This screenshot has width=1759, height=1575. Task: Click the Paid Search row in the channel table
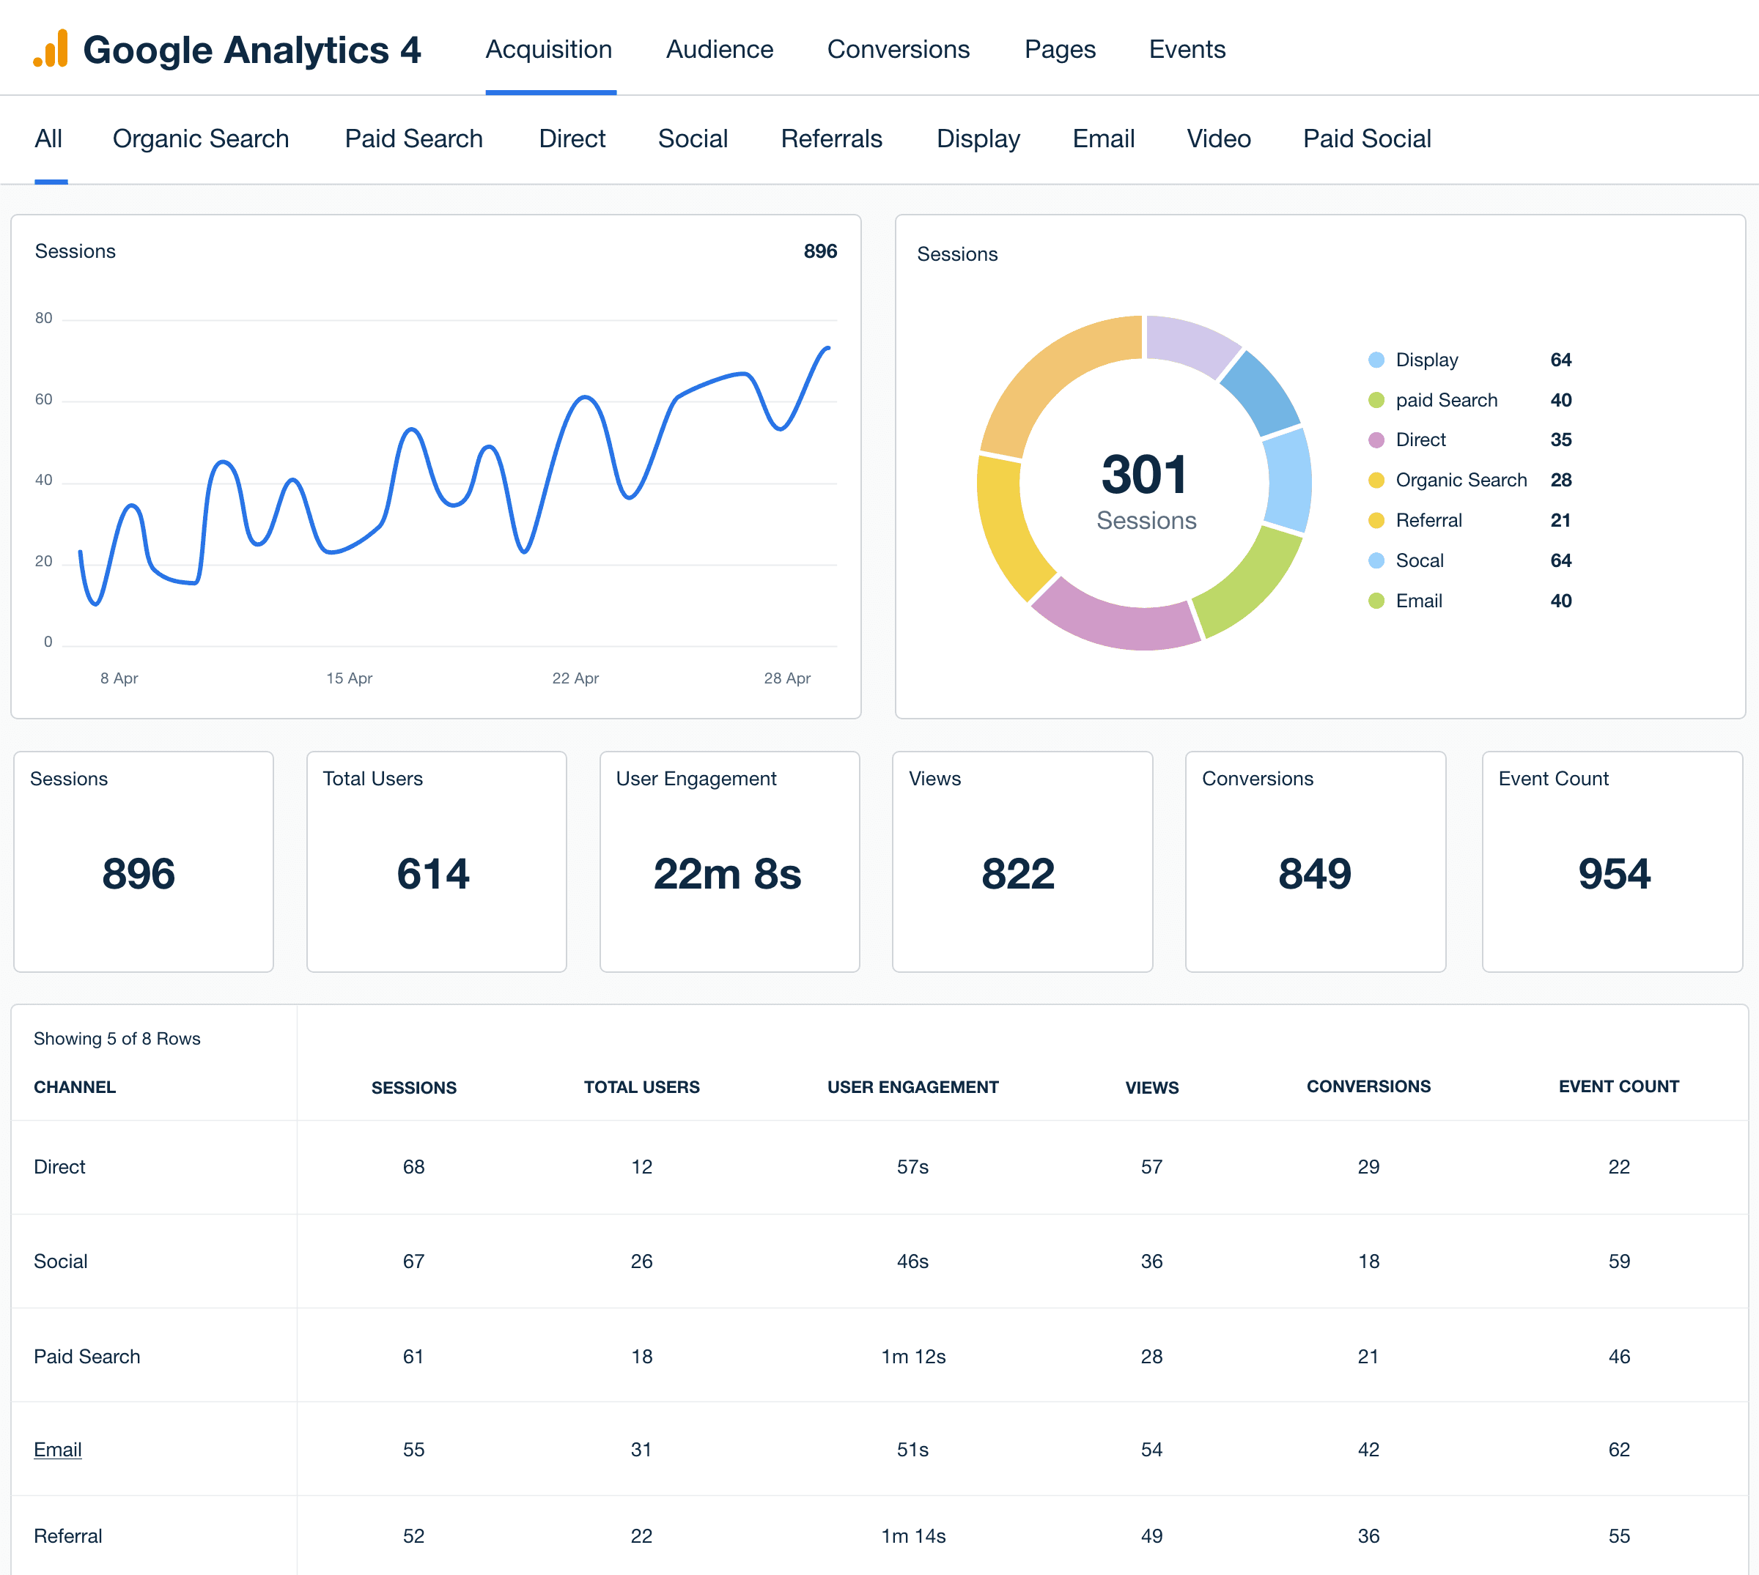86,1356
